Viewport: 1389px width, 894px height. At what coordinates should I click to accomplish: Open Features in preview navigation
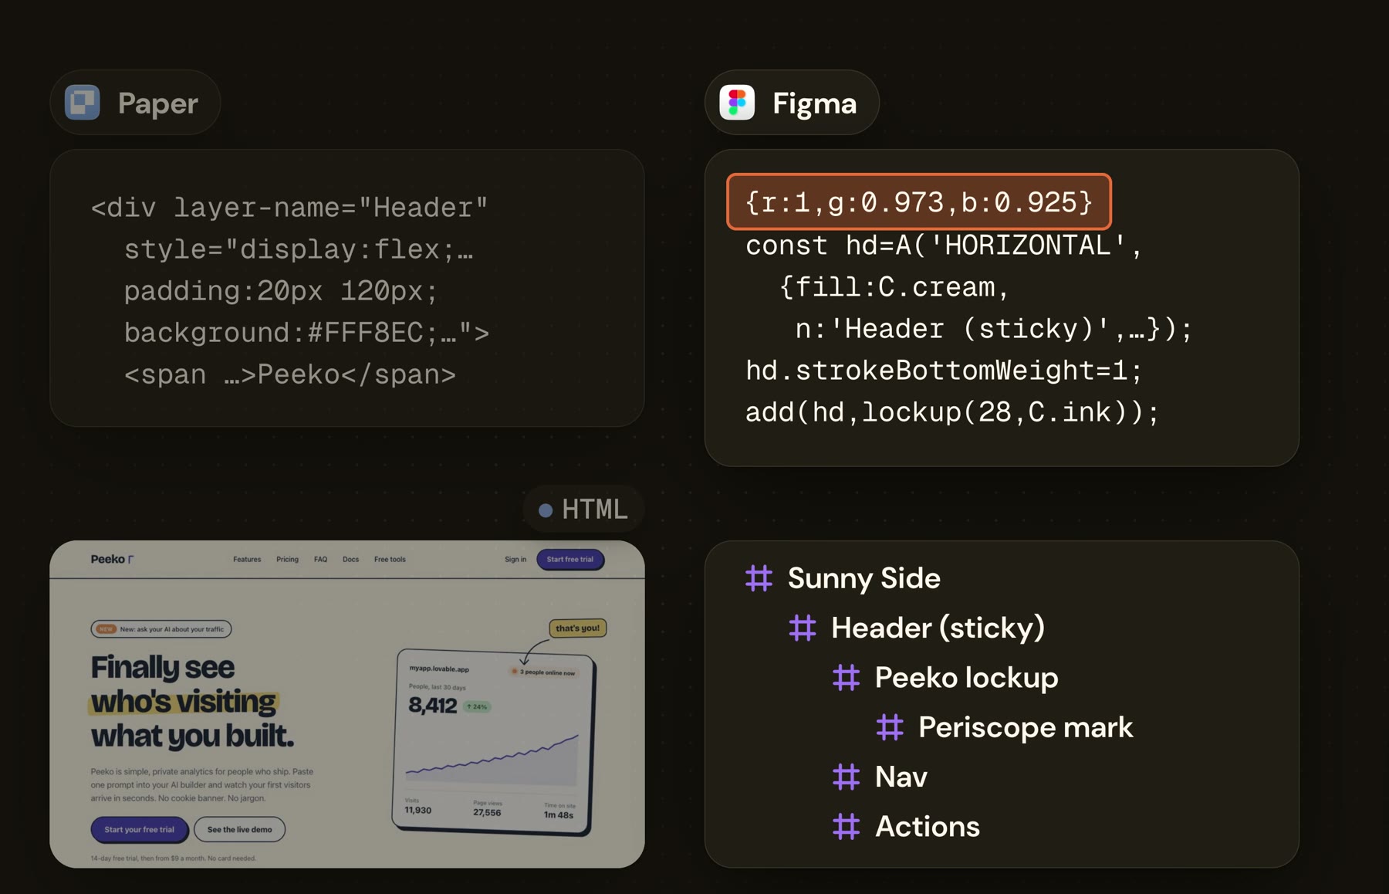(x=247, y=560)
